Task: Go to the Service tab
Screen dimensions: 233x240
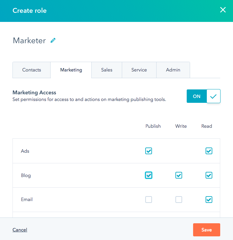Action: [139, 70]
